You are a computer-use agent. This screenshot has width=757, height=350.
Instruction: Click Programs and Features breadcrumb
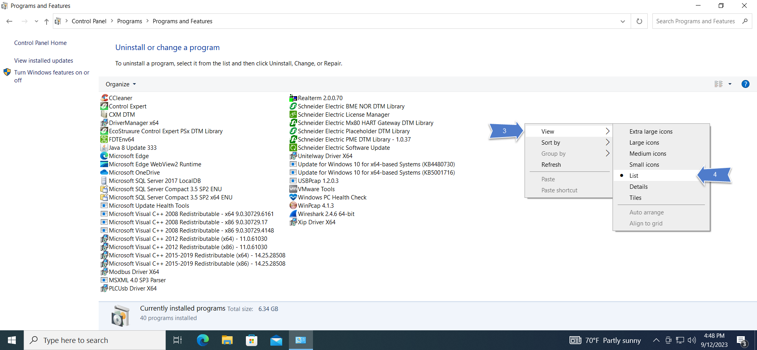[182, 21]
